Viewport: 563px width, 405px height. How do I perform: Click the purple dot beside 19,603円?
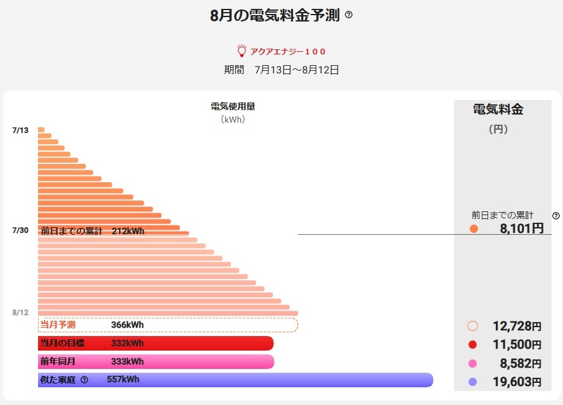point(472,382)
